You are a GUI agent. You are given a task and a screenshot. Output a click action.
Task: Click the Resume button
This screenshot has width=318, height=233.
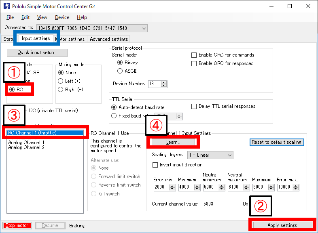[50, 225]
